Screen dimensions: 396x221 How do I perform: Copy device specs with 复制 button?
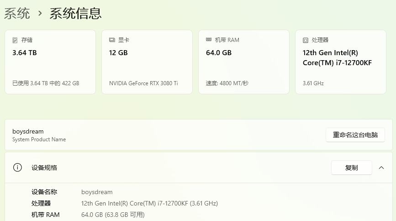352,168
